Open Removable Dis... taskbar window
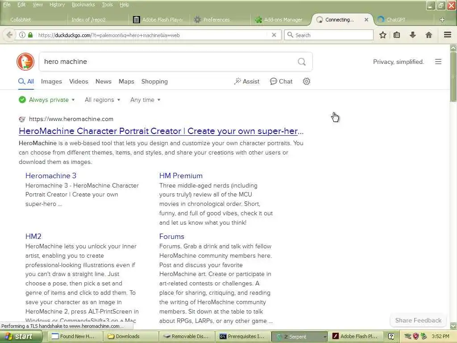Viewport: 457px width, 343px height. pos(187,337)
